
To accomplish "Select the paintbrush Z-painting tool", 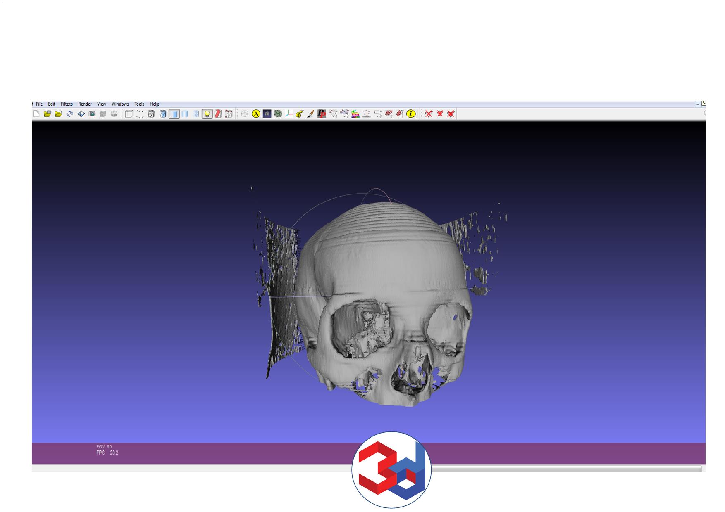I will click(x=310, y=114).
